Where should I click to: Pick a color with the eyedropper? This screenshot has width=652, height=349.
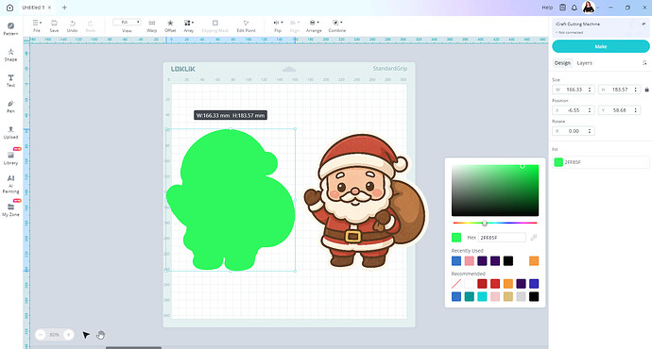point(534,238)
